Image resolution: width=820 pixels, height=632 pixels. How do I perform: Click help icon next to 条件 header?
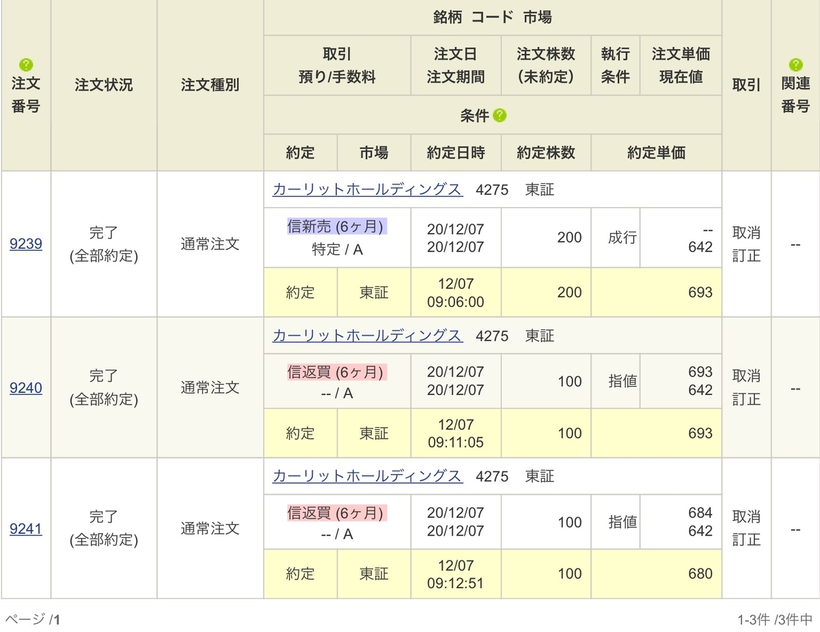[x=500, y=115]
